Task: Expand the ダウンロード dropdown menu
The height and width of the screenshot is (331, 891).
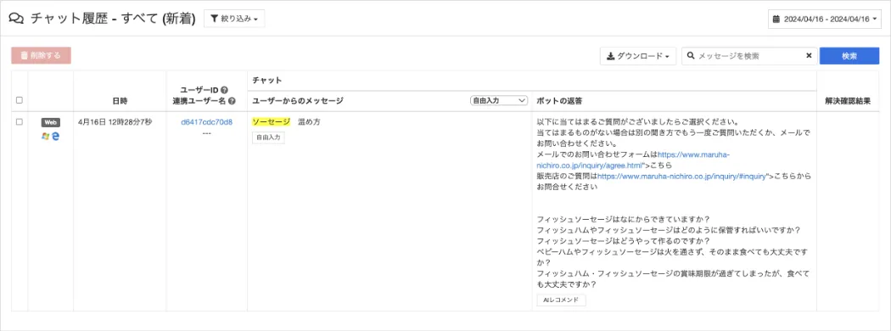Action: click(x=638, y=56)
